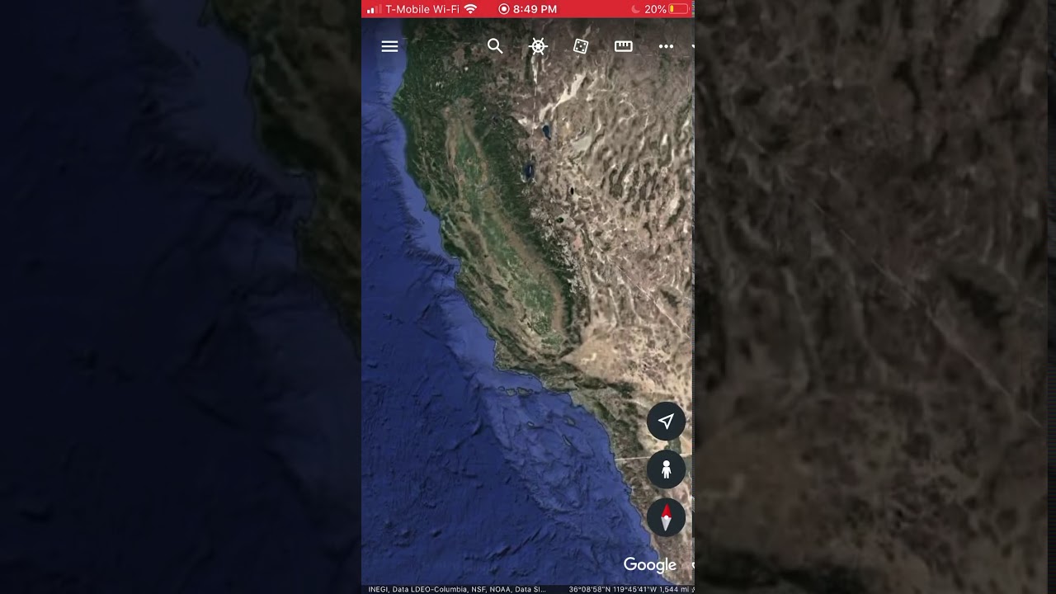This screenshot has height=594, width=1056.
Task: Open the hamburger main menu
Action: coord(389,46)
